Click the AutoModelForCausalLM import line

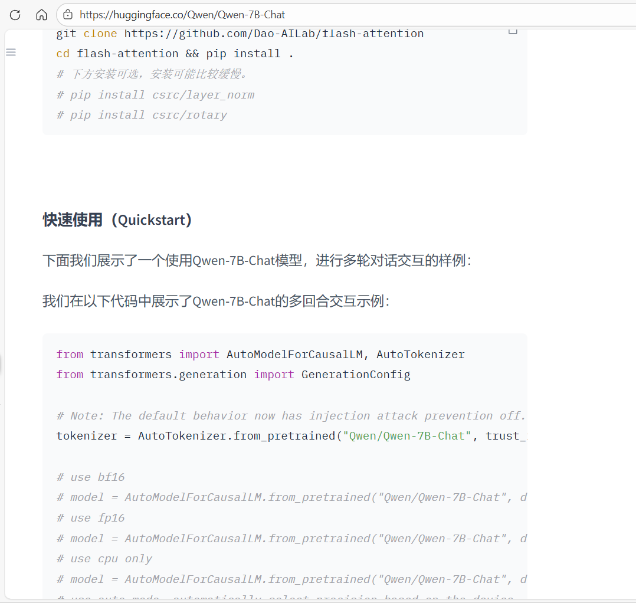(260, 355)
